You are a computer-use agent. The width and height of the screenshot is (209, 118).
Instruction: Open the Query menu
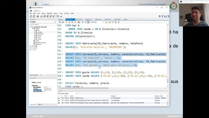(x=43, y=13)
